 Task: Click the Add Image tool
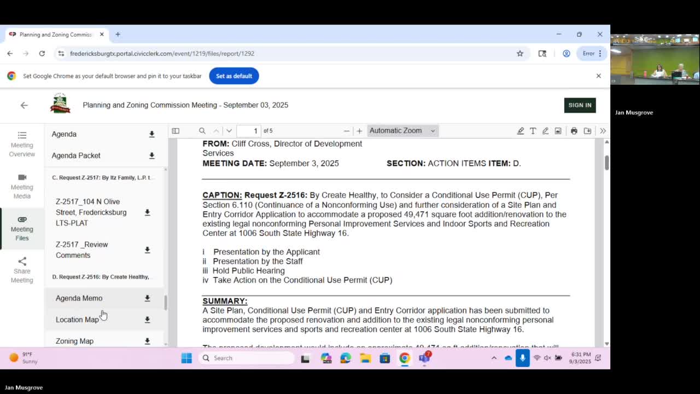tap(558, 131)
